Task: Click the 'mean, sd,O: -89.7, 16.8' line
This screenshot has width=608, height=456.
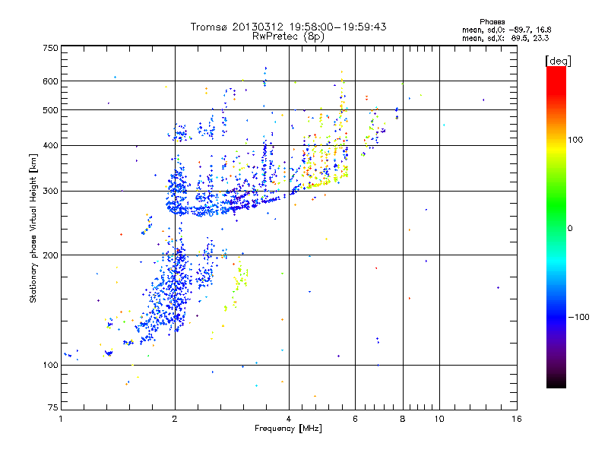Action: tap(506, 30)
